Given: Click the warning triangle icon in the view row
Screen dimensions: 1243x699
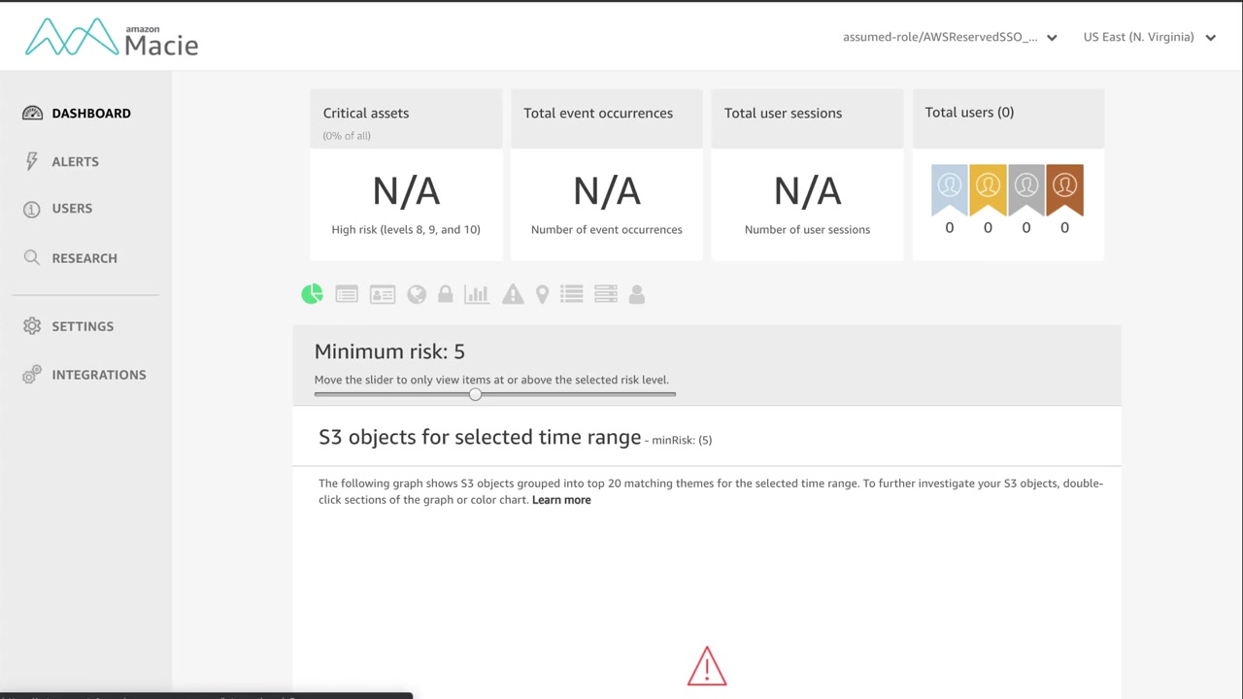Looking at the screenshot, I should tap(513, 294).
